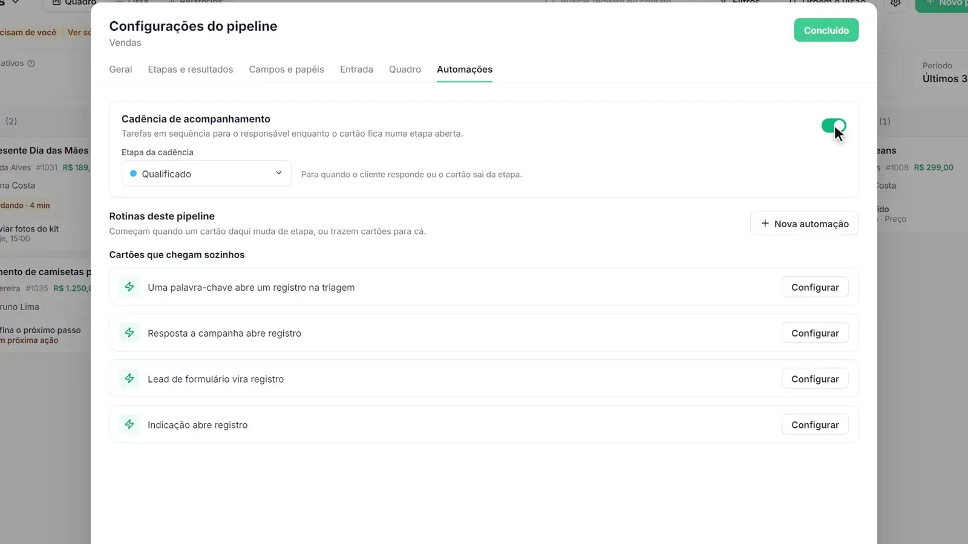Open the Campos e papéis tab
This screenshot has height=544, width=968.
coord(286,70)
